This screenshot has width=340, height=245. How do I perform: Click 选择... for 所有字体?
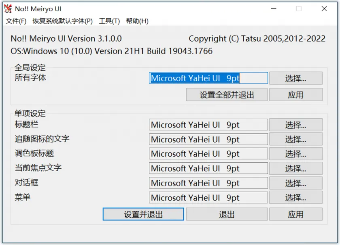(x=296, y=78)
